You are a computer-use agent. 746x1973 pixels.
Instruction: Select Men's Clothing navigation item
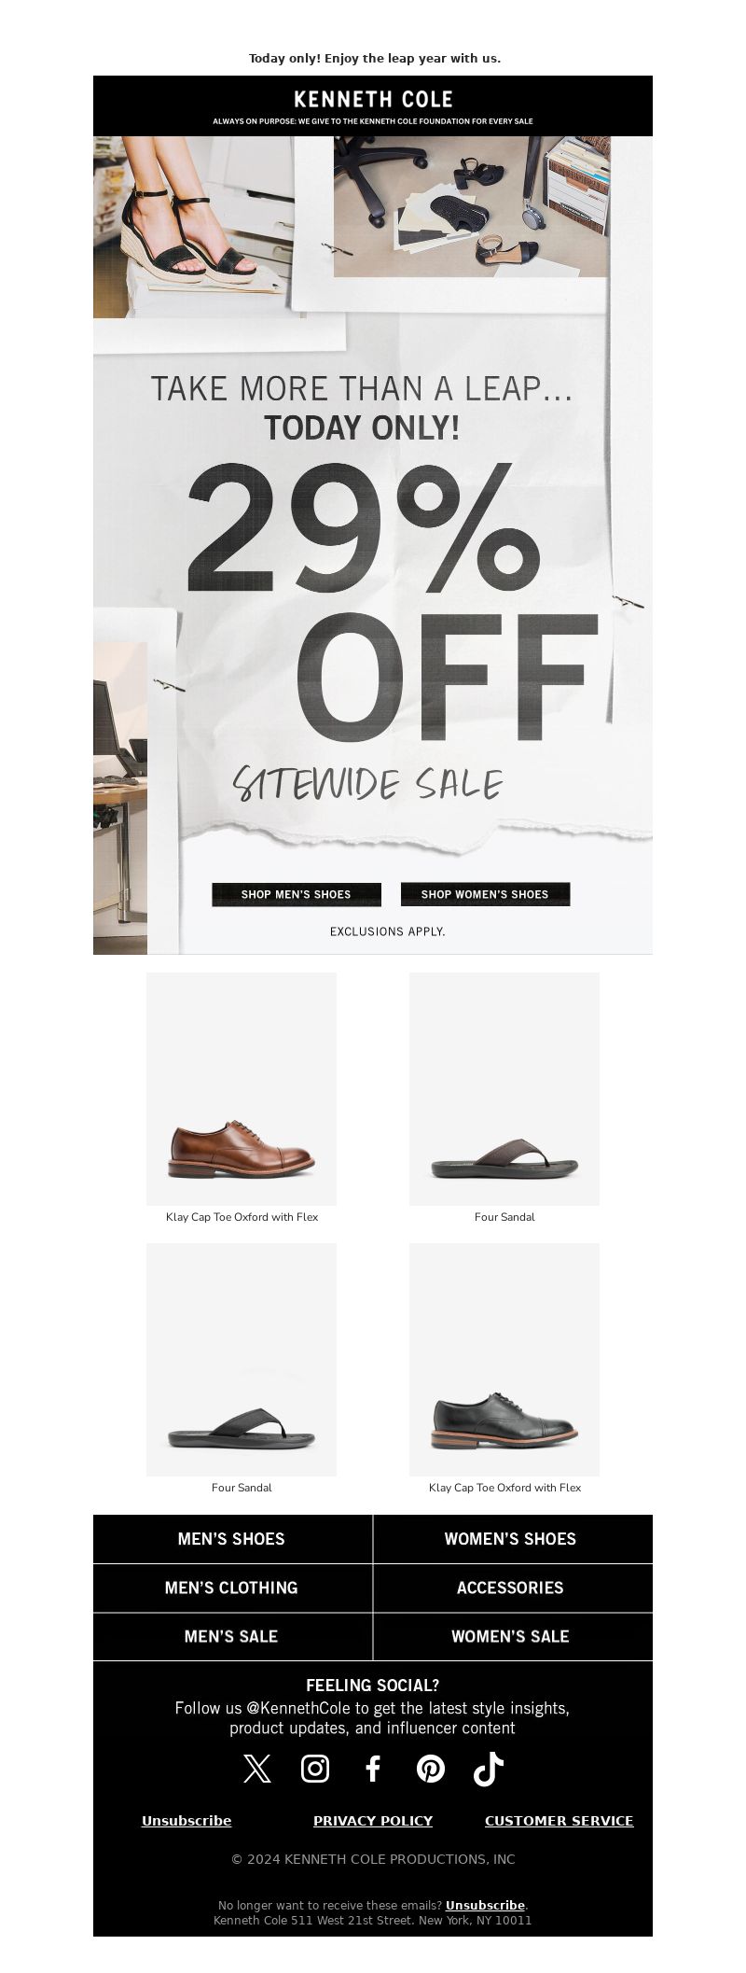tap(232, 1588)
